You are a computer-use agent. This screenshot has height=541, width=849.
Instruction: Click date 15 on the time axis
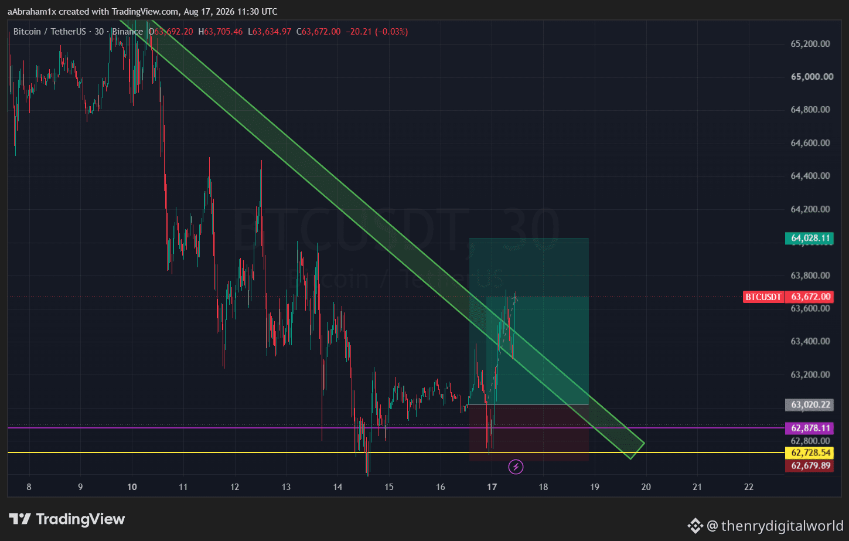tap(389, 487)
